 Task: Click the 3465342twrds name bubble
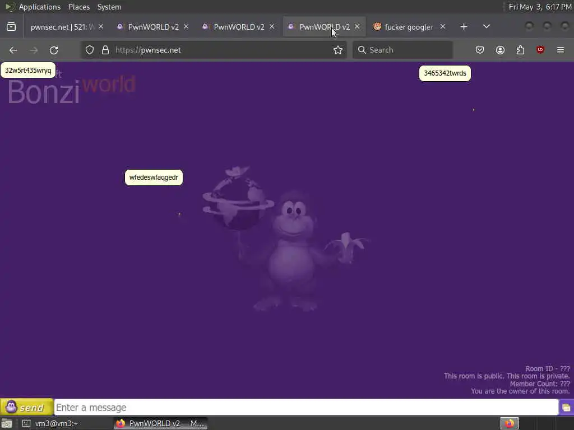[445, 73]
